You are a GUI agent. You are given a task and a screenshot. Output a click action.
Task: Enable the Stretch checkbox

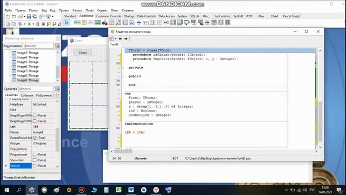[x=35, y=166]
